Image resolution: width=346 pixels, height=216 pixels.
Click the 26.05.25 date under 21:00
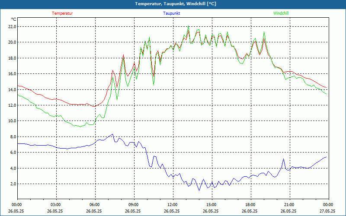pyautogui.click(x=288, y=211)
